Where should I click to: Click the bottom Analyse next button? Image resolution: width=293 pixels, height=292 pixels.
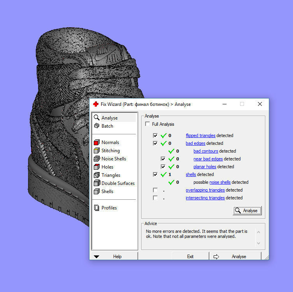click(x=236, y=257)
